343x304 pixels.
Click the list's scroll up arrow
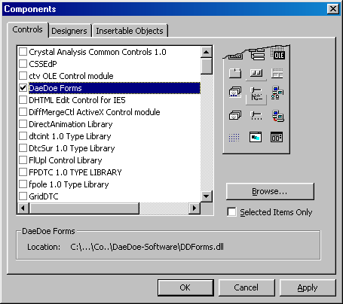[x=207, y=52]
